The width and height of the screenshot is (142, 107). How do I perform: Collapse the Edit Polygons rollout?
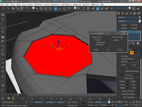[x=129, y=75]
